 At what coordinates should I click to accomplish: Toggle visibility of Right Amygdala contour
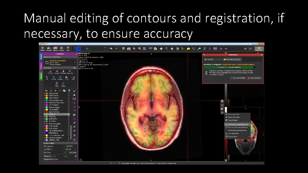click(45, 107)
